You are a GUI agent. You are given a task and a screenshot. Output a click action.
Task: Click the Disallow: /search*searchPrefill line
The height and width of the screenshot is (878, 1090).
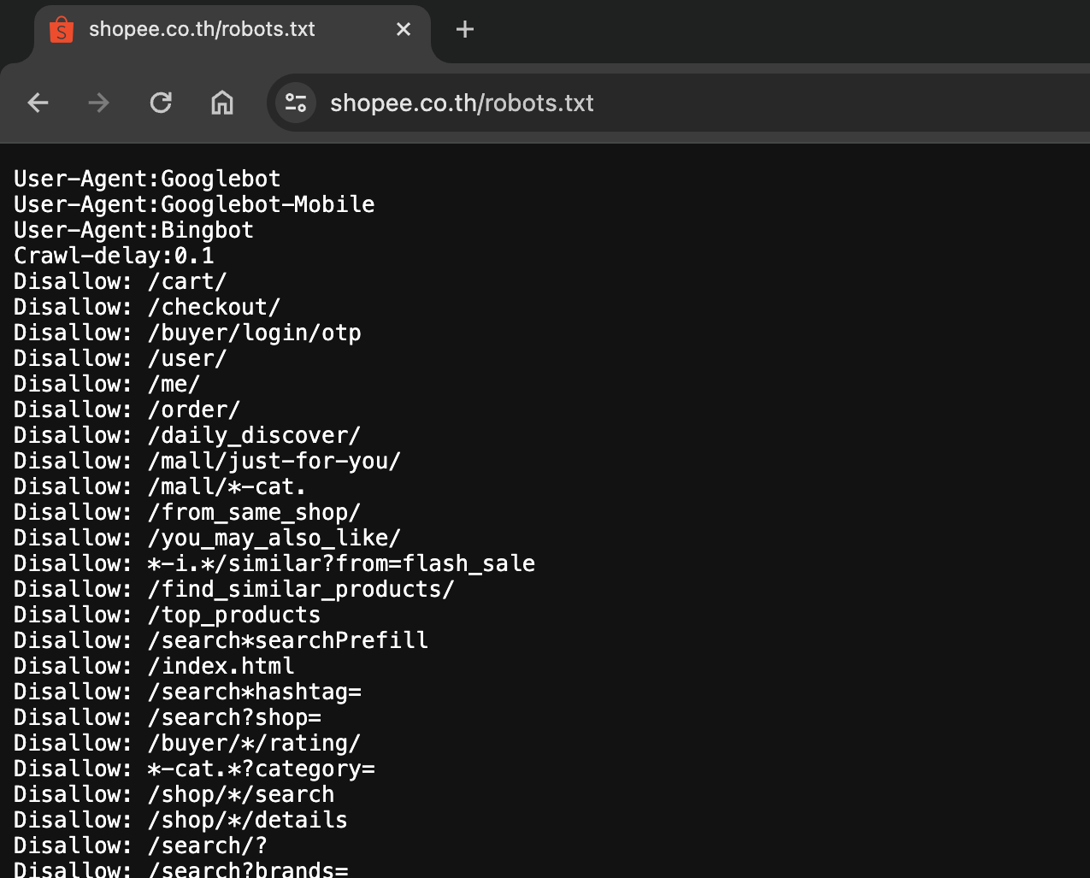[x=221, y=640]
